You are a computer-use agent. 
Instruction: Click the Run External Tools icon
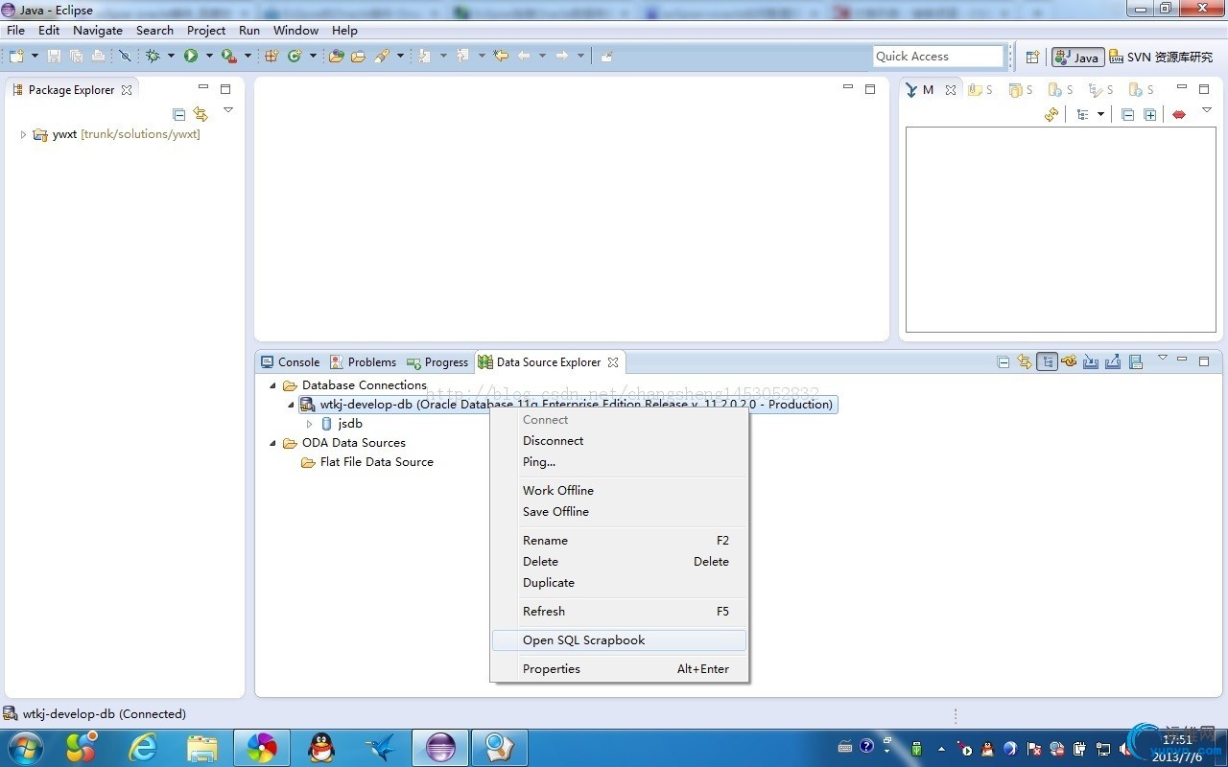click(x=228, y=57)
